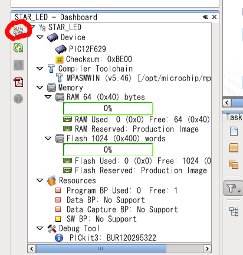Click the horizontal scrollbar right arrow
Viewport: 243px width, 255px height.
207,248
